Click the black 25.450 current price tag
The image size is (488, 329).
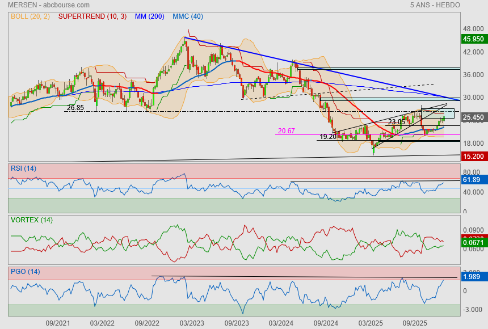pyautogui.click(x=473, y=118)
